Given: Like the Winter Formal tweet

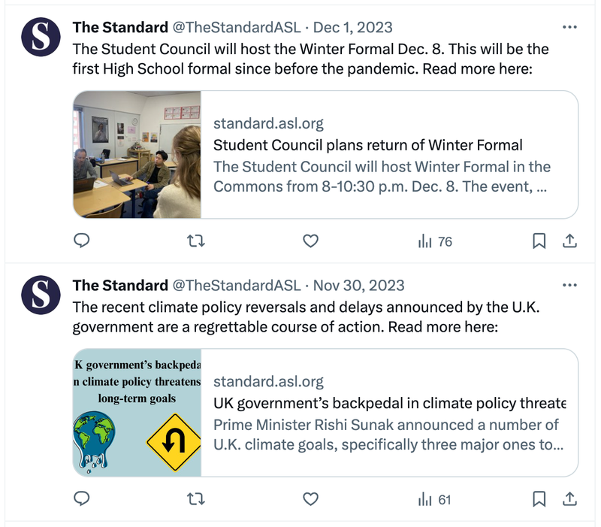Looking at the screenshot, I should click(x=310, y=241).
